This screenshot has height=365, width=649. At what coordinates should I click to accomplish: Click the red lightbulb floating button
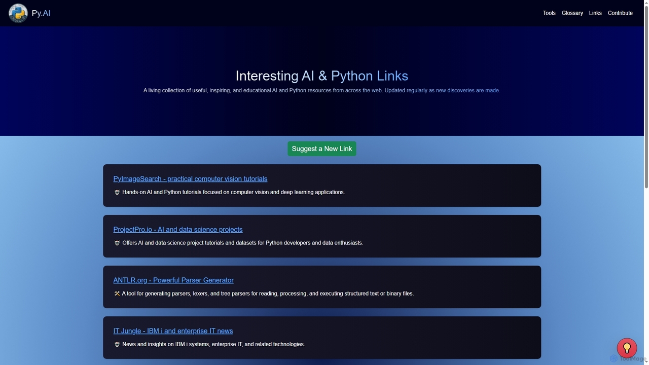[627, 348]
